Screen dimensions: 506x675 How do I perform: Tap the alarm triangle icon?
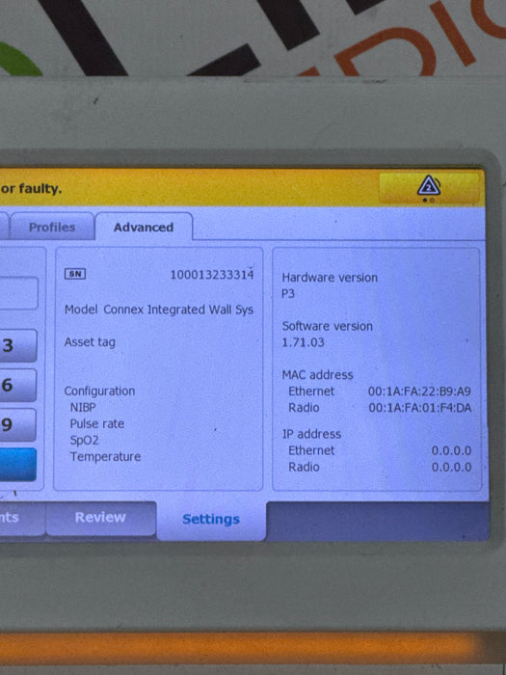coord(429,186)
